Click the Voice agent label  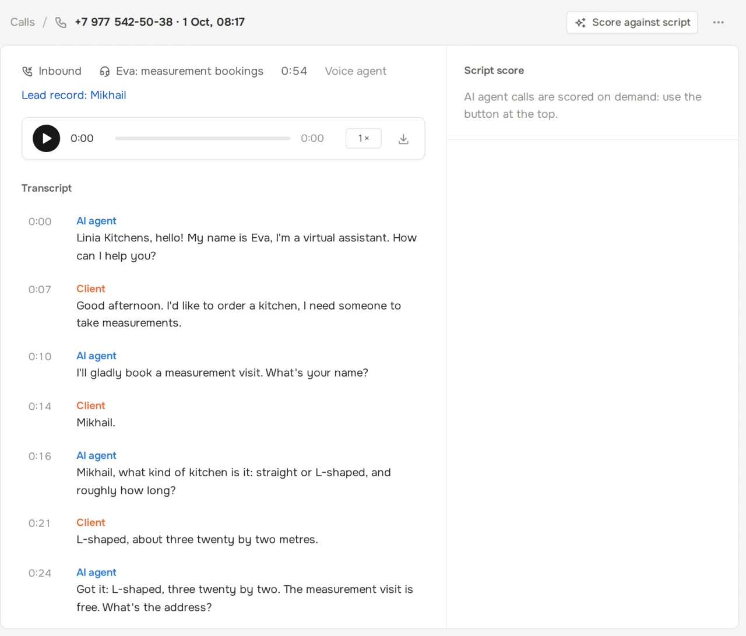point(356,71)
